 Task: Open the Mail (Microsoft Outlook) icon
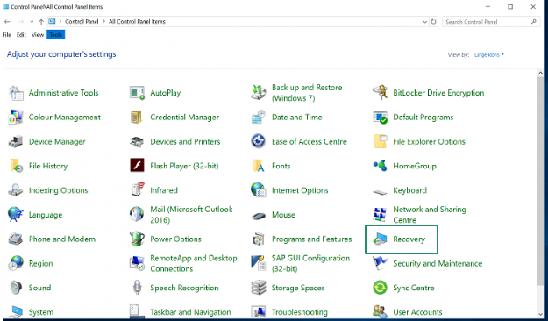pos(137,214)
